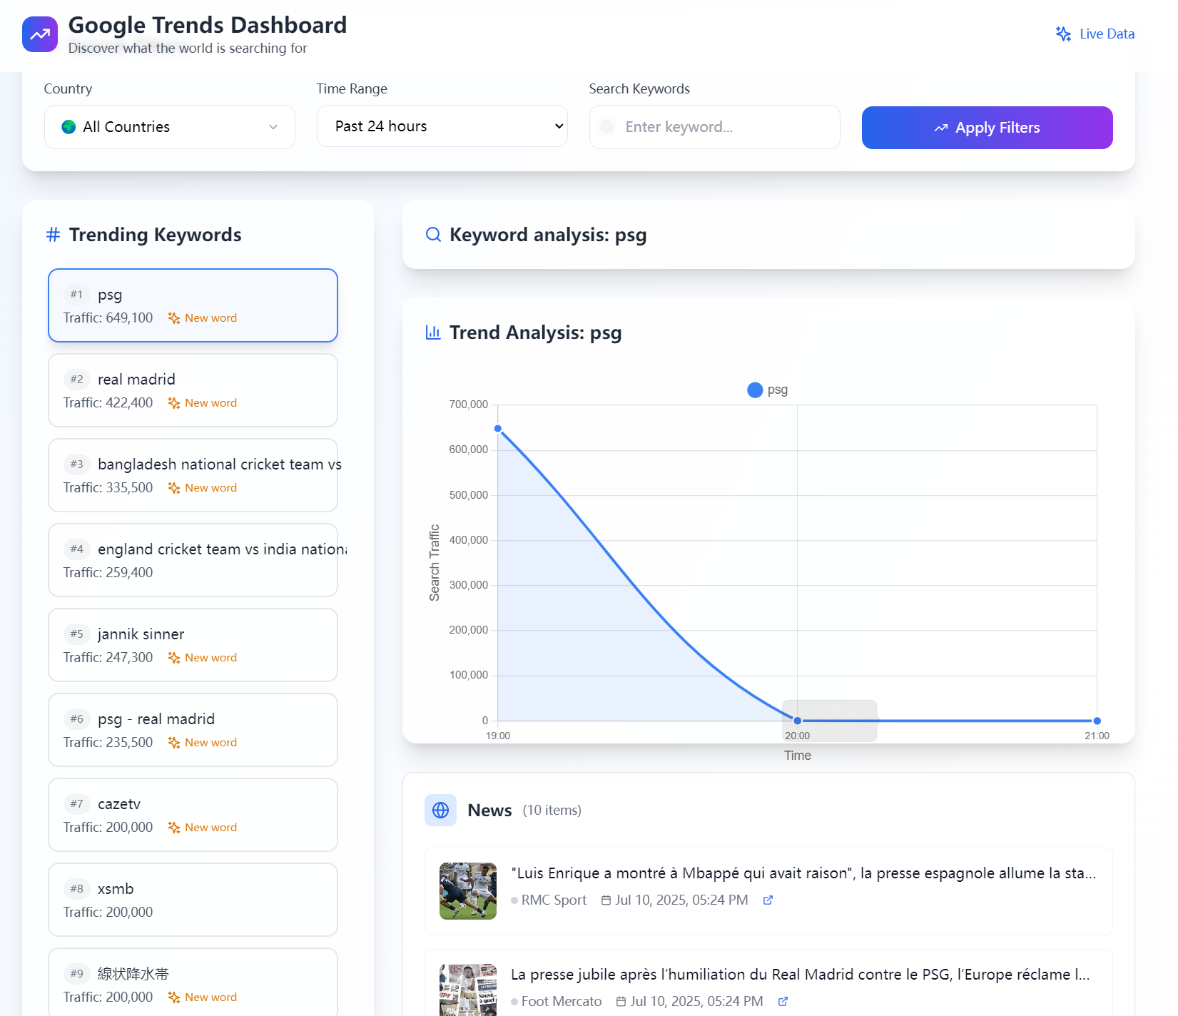The width and height of the screenshot is (1178, 1016).
Task: Click the (10 items) news count
Action: pyautogui.click(x=552, y=811)
